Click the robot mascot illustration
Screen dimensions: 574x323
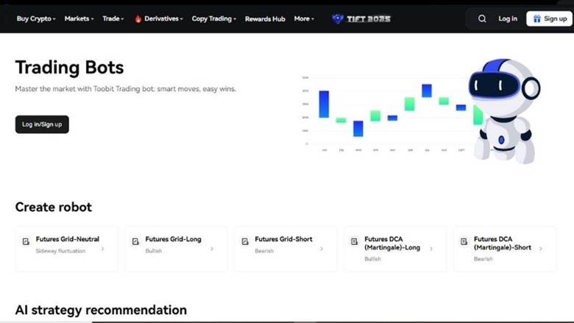505,111
